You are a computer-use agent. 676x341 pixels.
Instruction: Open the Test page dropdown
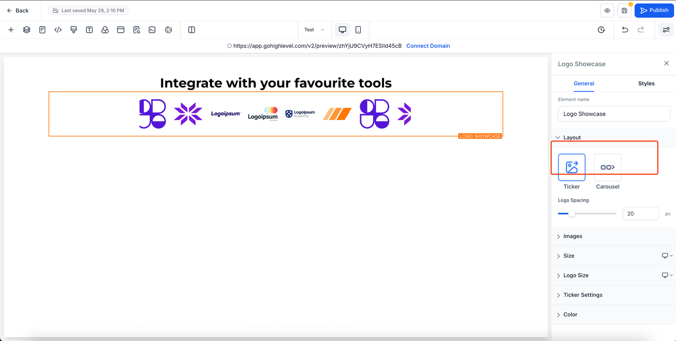point(314,30)
